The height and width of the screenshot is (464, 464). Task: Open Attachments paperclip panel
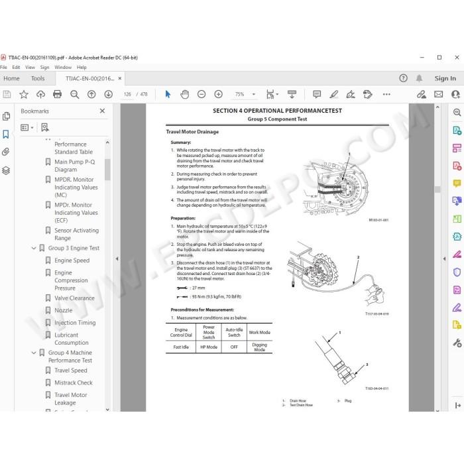click(6, 152)
